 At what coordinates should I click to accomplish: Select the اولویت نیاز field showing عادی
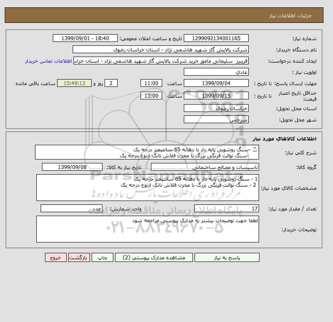216,72
